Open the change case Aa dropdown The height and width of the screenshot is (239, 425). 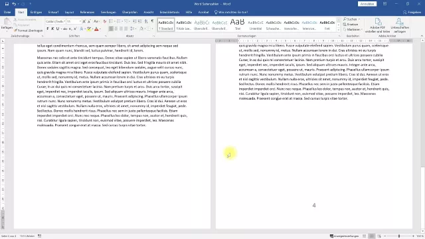96,21
